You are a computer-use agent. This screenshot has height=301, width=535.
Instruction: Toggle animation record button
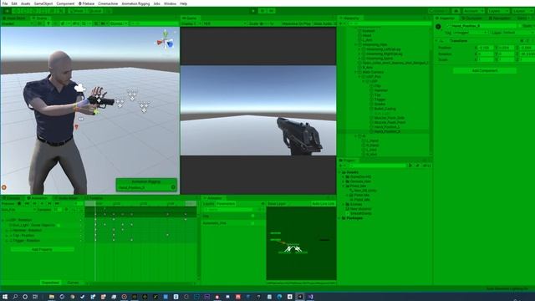(19, 204)
